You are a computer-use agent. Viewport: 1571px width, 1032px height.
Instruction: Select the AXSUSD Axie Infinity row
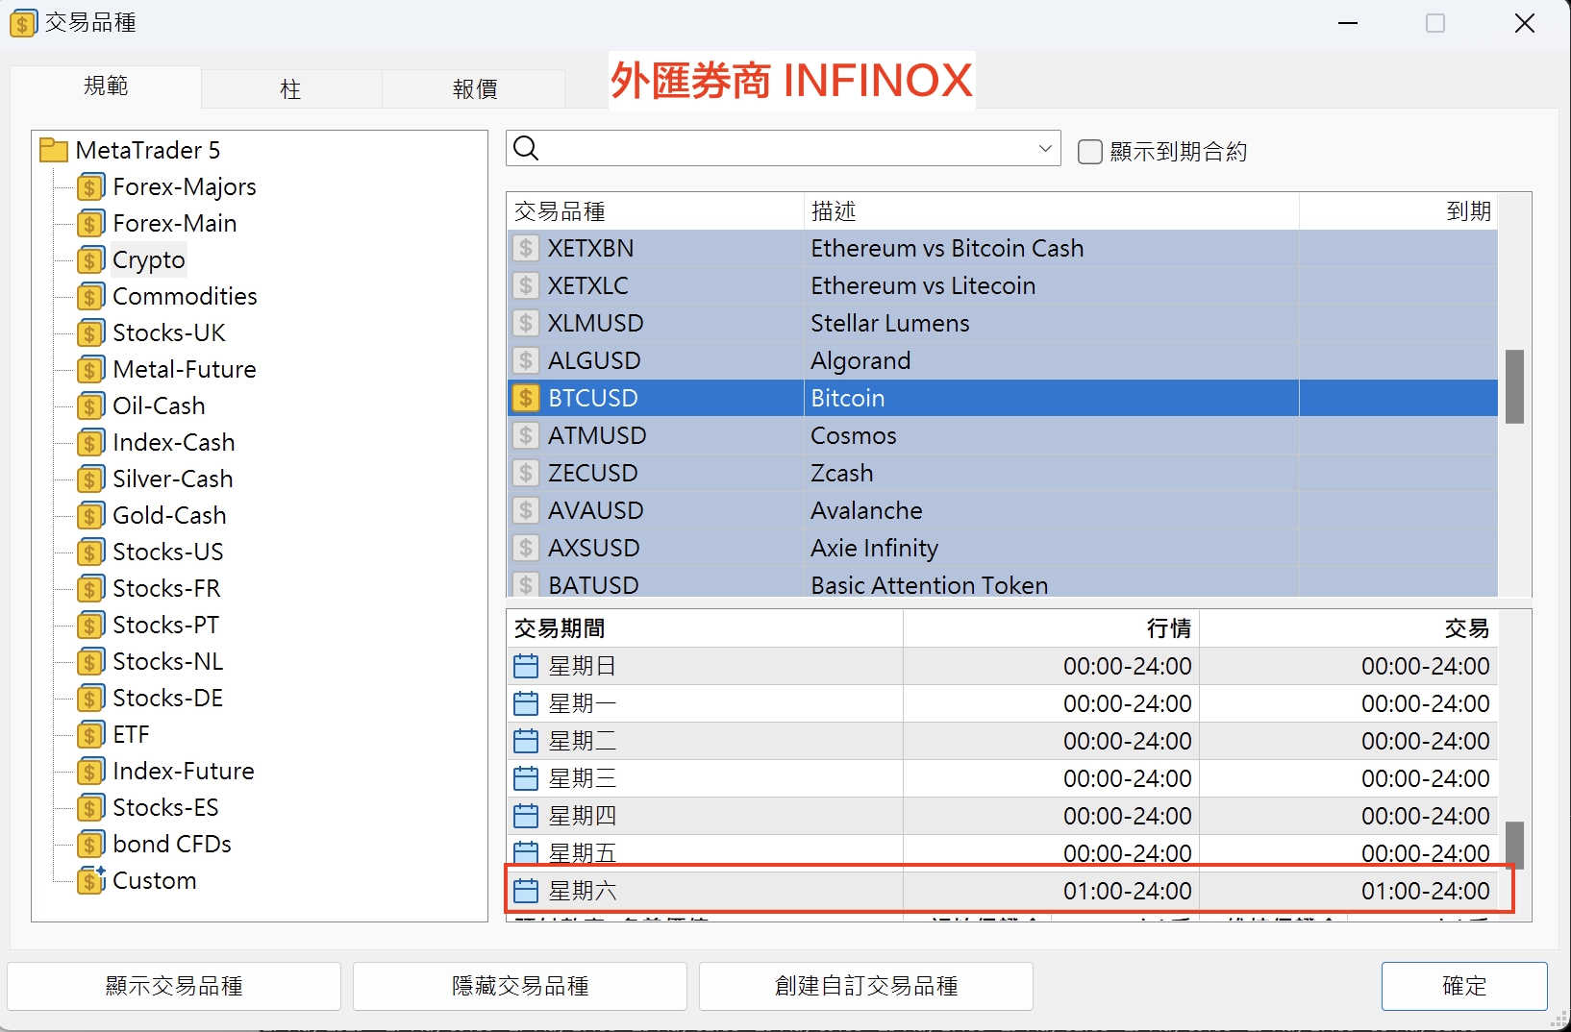[x=1003, y=549]
